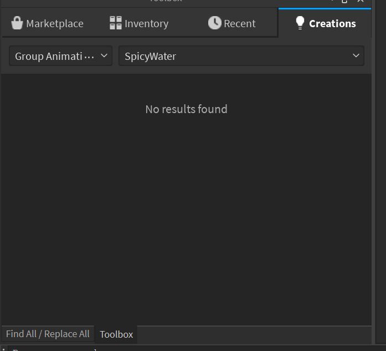The width and height of the screenshot is (386, 351).
Task: Open the Recent tab
Action: 231,23
